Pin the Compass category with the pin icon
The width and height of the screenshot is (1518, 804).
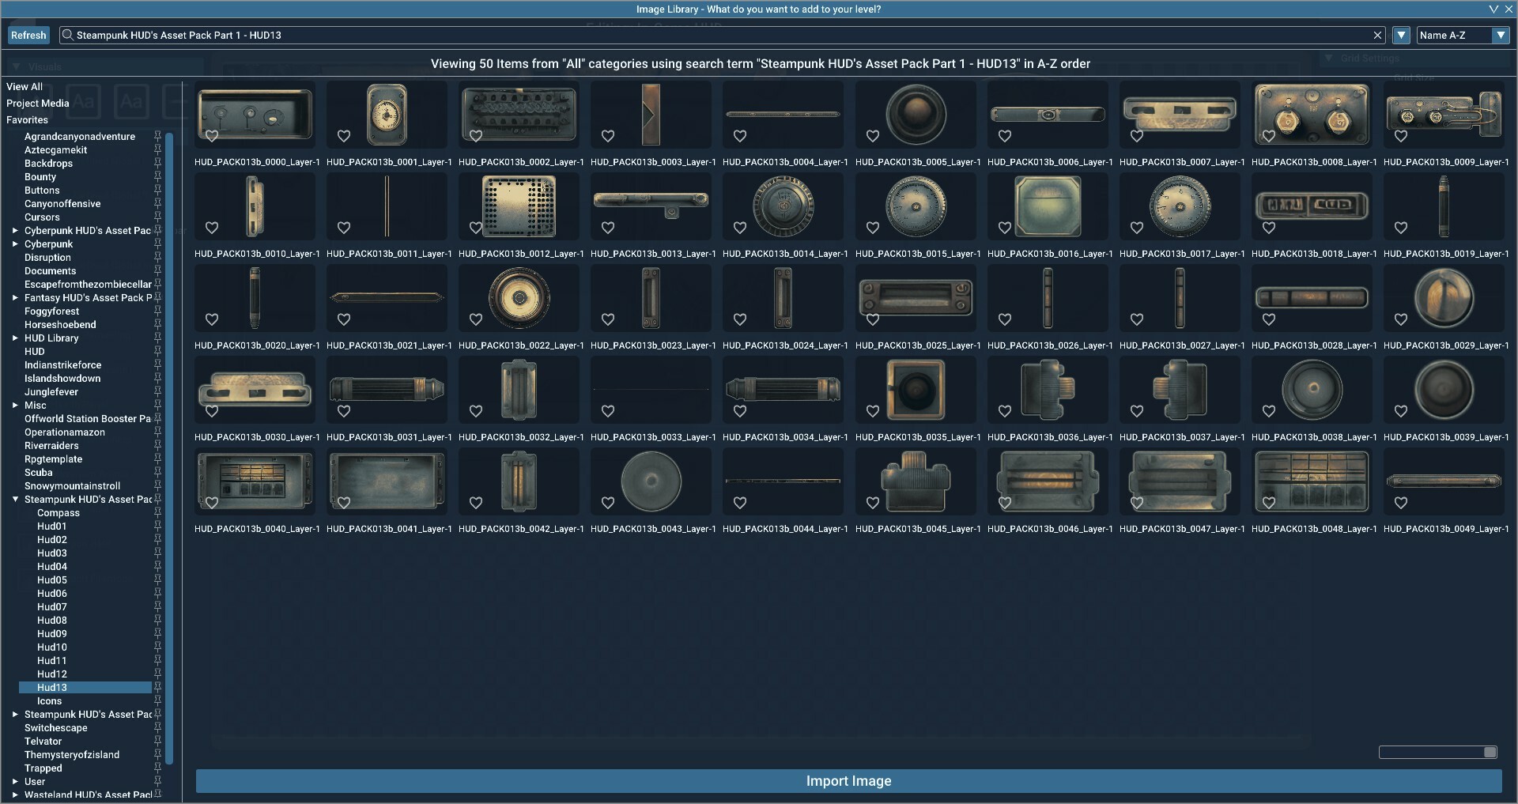pos(158,513)
